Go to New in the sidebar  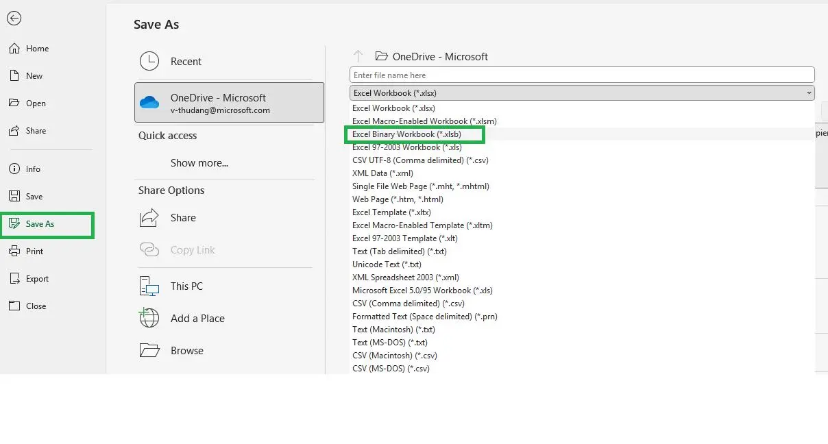click(34, 76)
